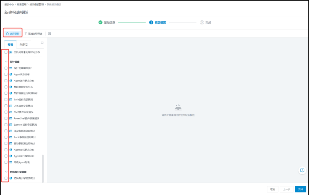Image resolution: width=309 pixels, height=195 pixels.
Task: Switch to the 预置 tab
Action: pos(10,45)
